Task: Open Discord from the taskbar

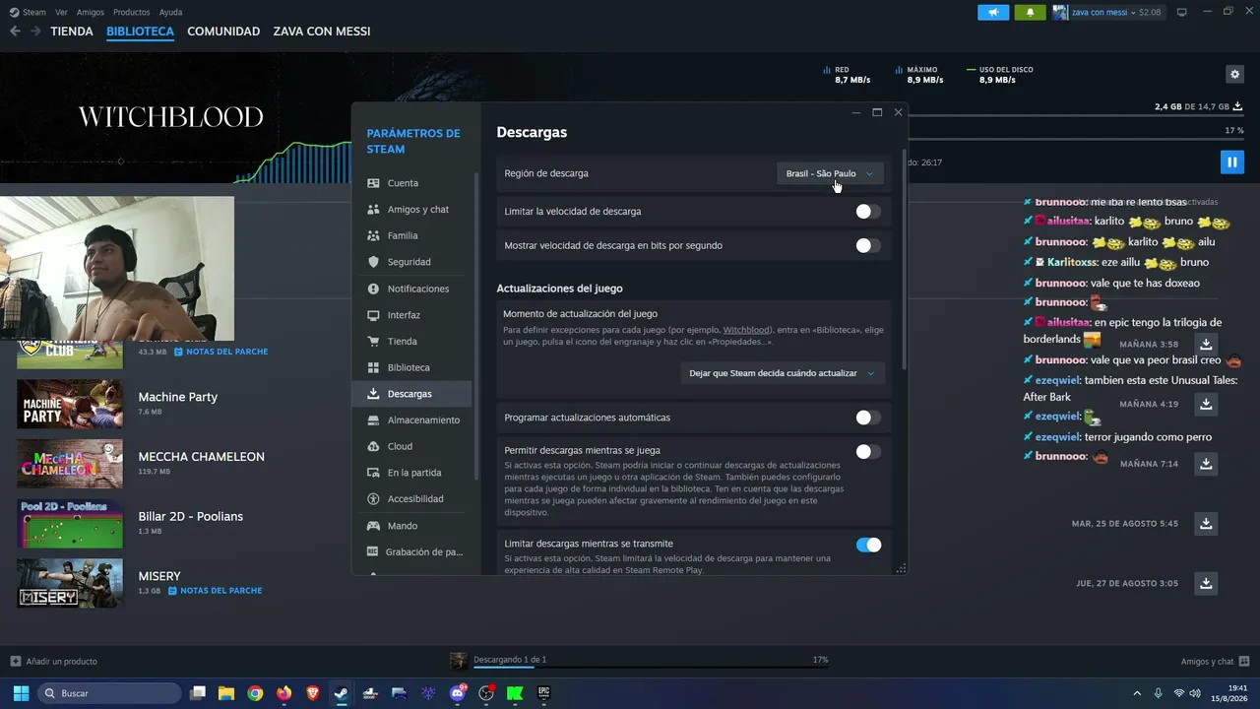Action: 458,693
